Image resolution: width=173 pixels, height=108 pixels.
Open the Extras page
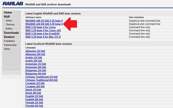(x=9, y=29)
